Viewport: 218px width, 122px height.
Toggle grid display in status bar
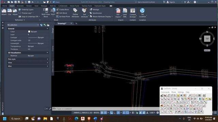[x=102, y=113]
